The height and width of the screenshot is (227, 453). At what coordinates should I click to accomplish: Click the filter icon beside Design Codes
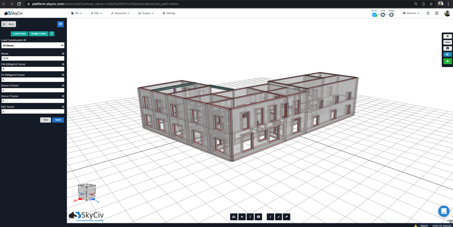[x=52, y=34]
